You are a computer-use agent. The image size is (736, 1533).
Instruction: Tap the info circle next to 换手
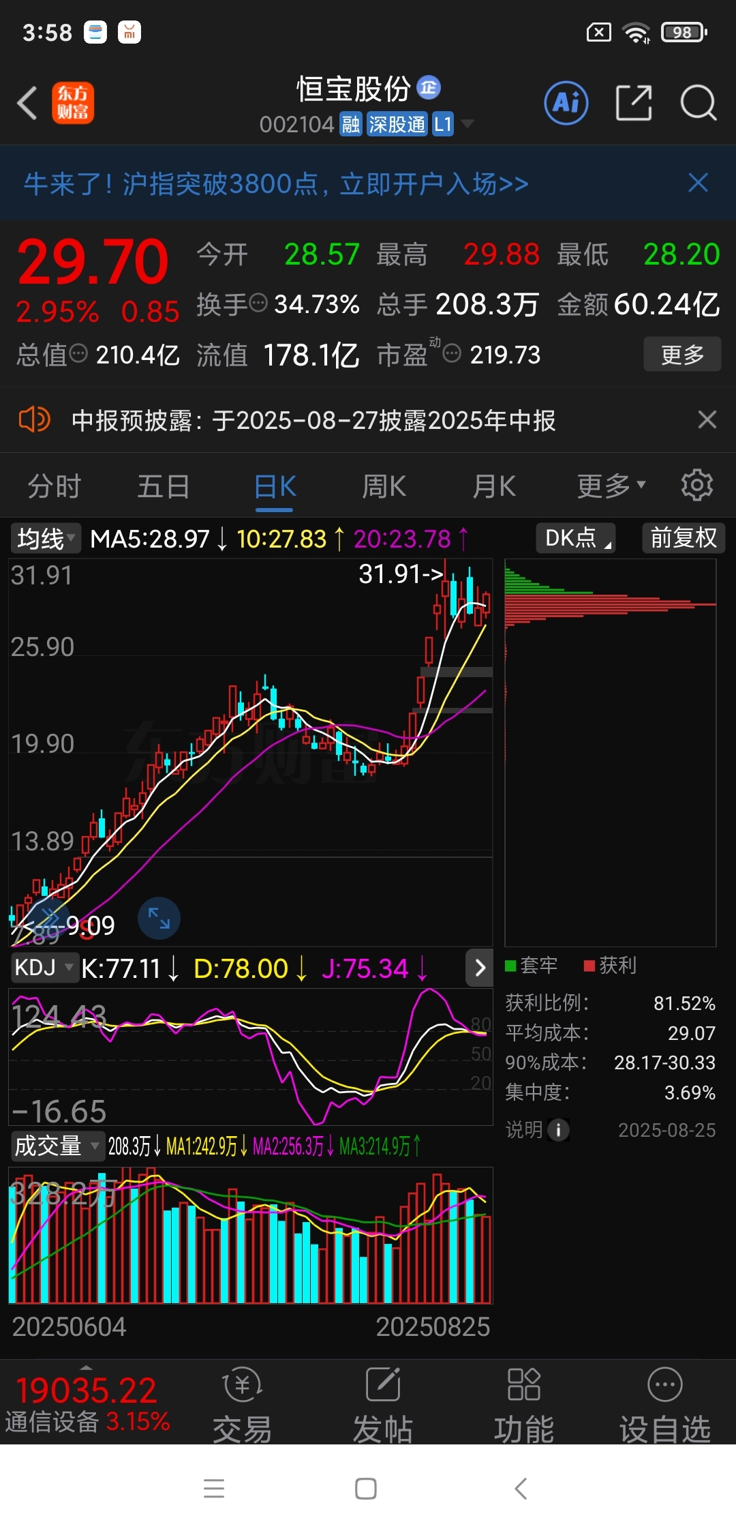point(258,302)
